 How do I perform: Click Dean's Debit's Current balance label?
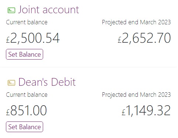click(x=27, y=95)
